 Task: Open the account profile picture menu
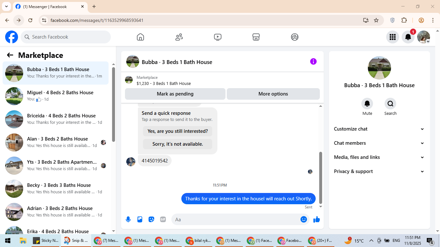pos(424,37)
